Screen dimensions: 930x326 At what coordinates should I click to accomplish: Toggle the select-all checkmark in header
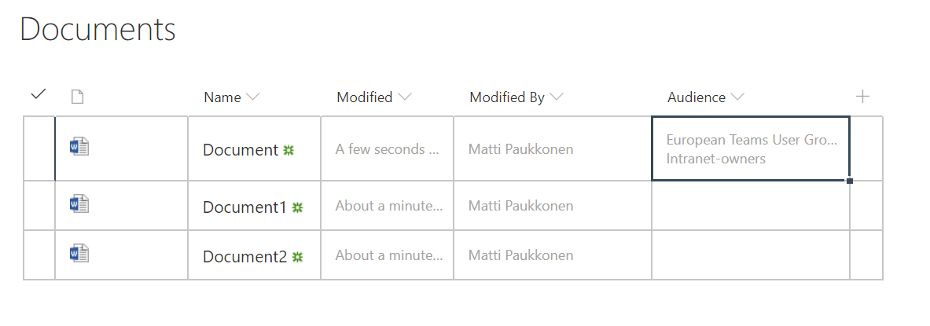[38, 95]
